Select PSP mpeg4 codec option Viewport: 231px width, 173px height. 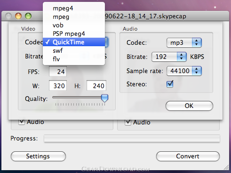(x=74, y=33)
